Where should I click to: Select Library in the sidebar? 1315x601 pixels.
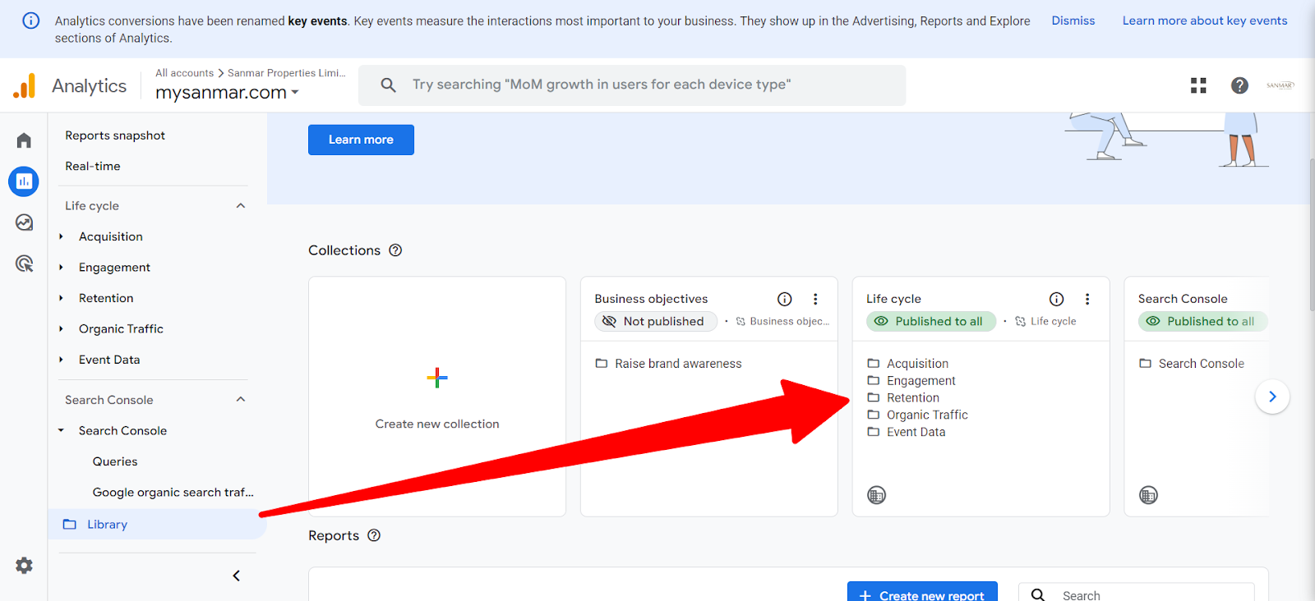coord(157,524)
